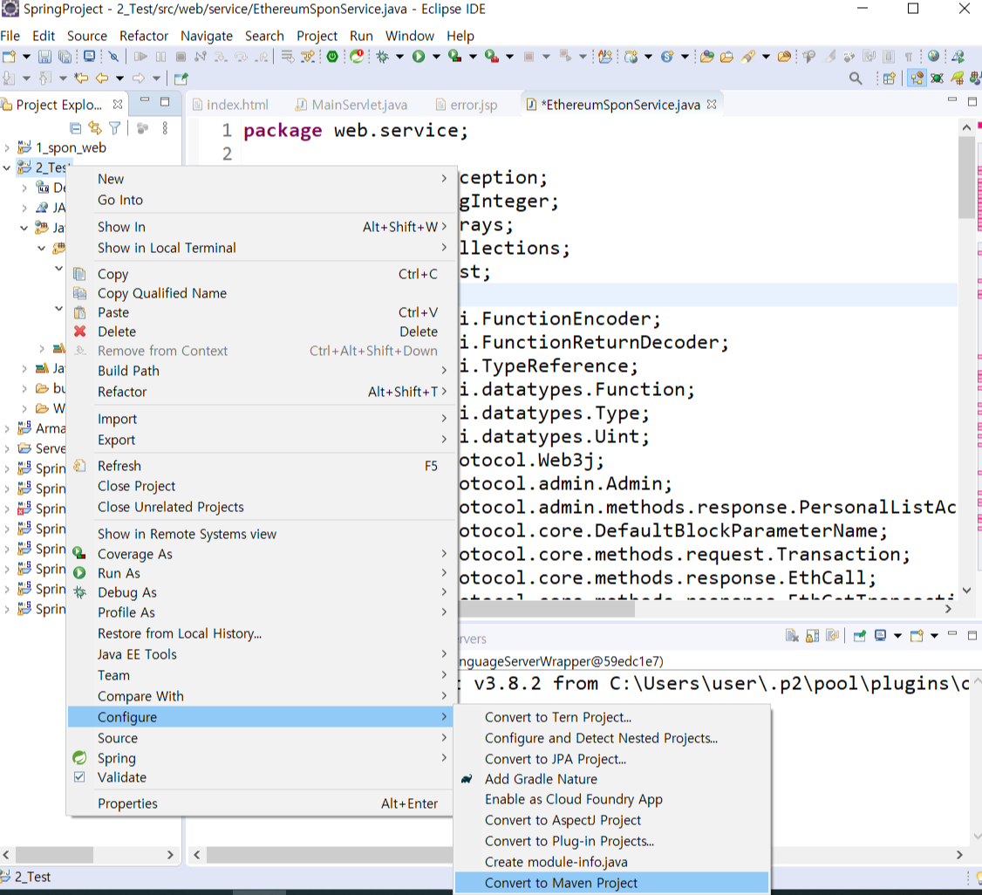The width and height of the screenshot is (982, 895).
Task: Click the Run External Tools icon
Action: click(x=492, y=57)
